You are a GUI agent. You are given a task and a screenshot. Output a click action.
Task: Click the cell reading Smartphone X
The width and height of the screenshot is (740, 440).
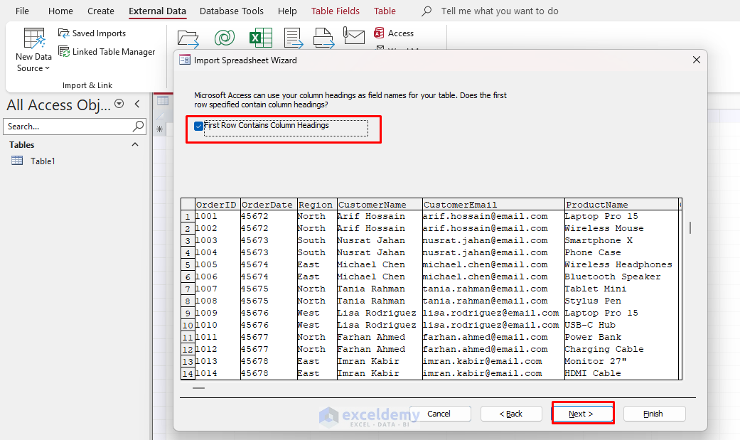click(x=621, y=240)
